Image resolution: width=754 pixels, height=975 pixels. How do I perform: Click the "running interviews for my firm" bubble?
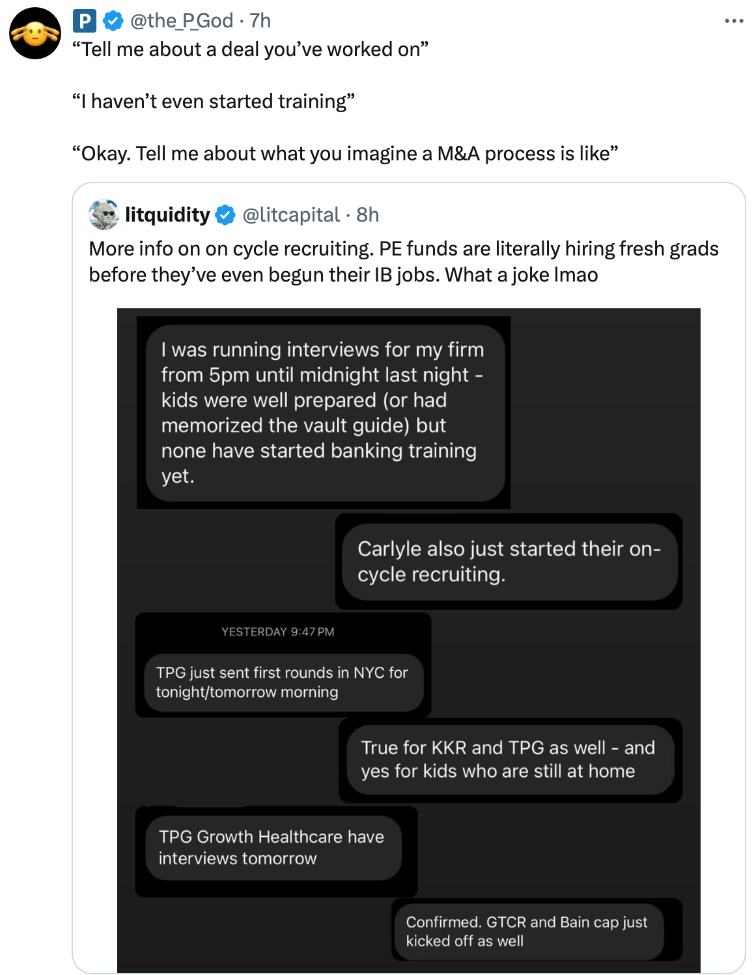tap(324, 413)
